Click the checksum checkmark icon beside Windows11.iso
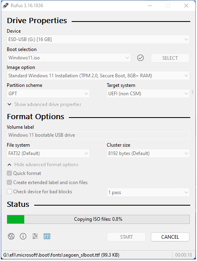197x261 pixels. click(140, 58)
